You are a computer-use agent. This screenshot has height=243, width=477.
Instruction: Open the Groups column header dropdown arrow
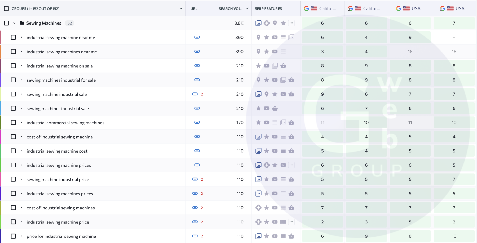[x=181, y=8]
